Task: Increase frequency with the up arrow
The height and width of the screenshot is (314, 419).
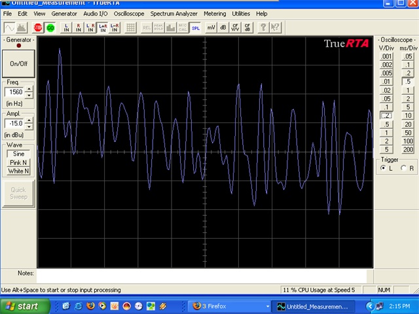Action: [x=29, y=89]
